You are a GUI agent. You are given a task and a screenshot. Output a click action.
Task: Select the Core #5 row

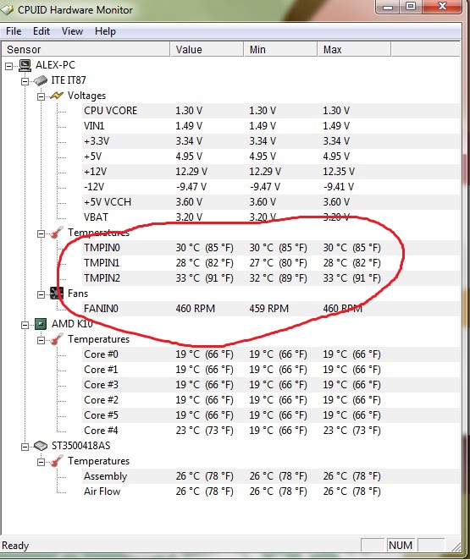coord(271,415)
